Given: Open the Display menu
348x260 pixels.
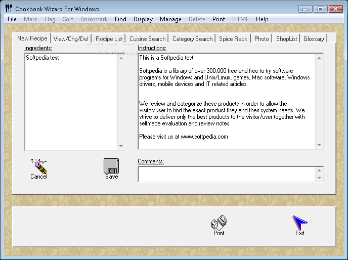Looking at the screenshot, I should coord(143,19).
